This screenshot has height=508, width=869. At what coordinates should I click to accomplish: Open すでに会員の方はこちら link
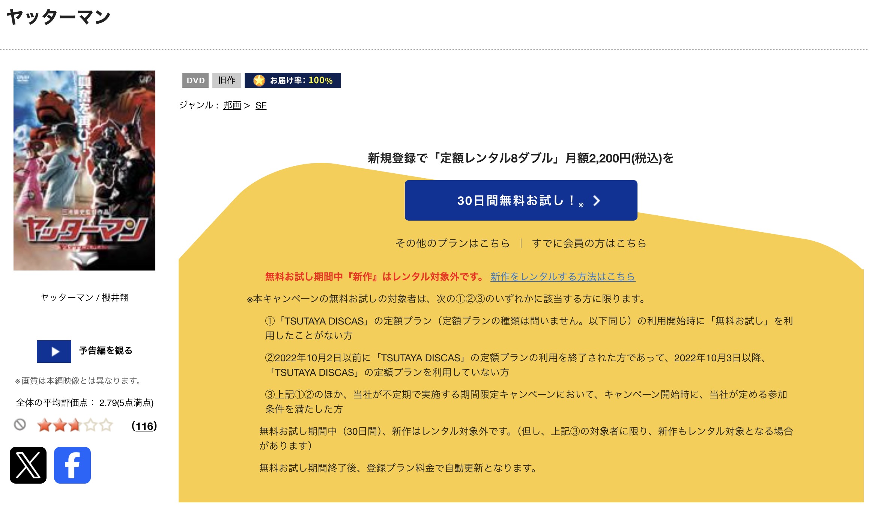point(589,243)
